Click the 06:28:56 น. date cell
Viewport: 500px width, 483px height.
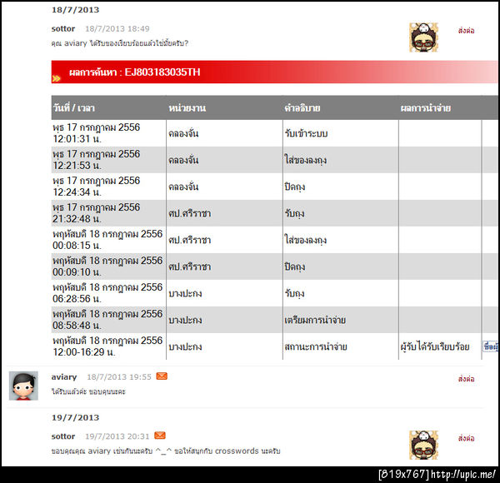click(x=108, y=293)
